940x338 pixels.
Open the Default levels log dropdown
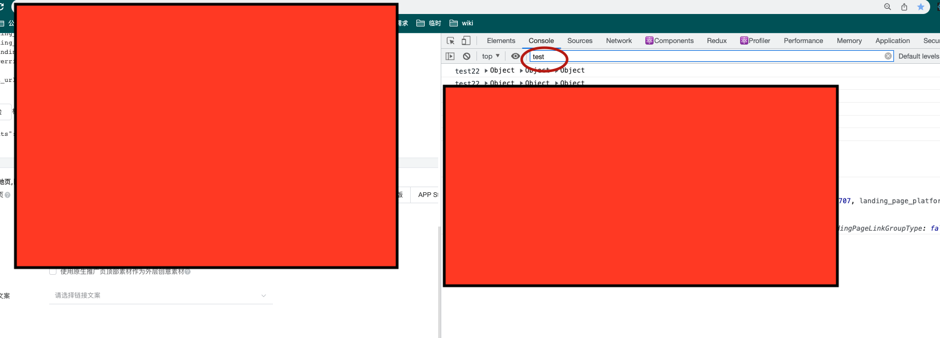pos(918,56)
